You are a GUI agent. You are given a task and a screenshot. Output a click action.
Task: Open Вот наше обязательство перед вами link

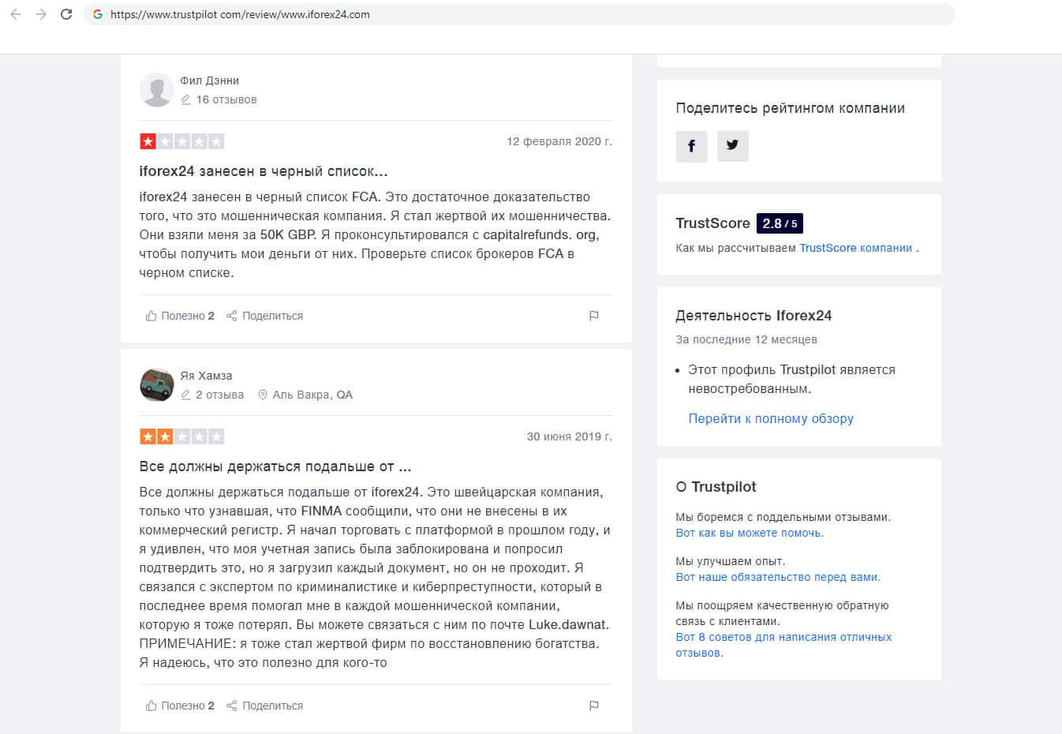[x=777, y=577]
